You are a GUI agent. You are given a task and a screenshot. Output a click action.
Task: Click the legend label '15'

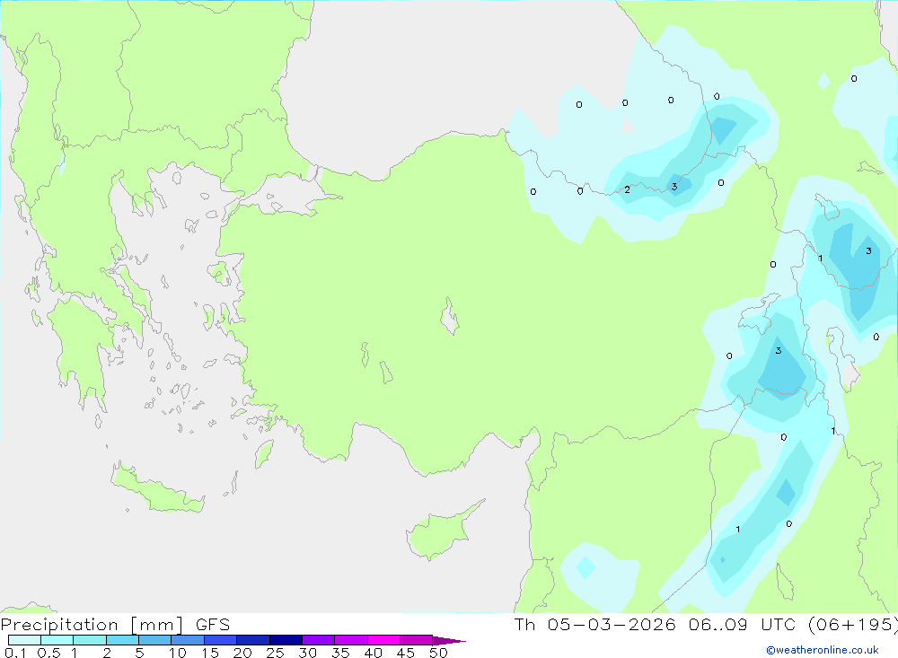click(x=210, y=653)
